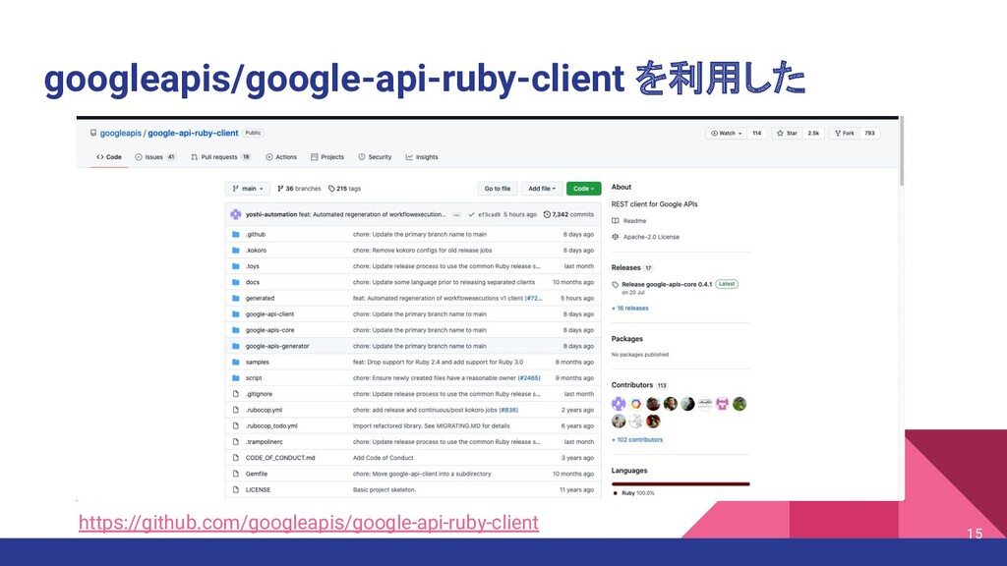Click the yoshi-automation avatar icon

point(236,215)
